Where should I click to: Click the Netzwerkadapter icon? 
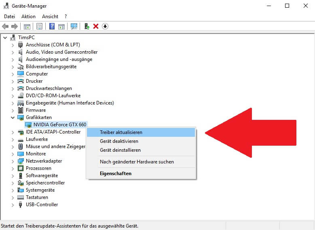(x=21, y=161)
